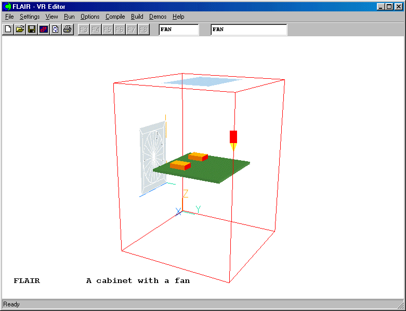Click the document preview toolbar icon
This screenshot has height=311, width=406.
[55, 30]
